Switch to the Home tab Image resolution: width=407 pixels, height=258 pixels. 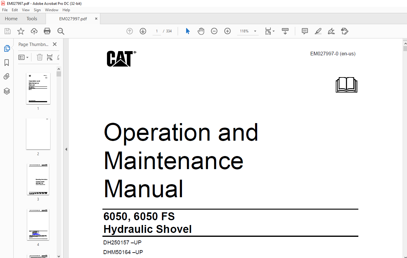click(x=11, y=19)
